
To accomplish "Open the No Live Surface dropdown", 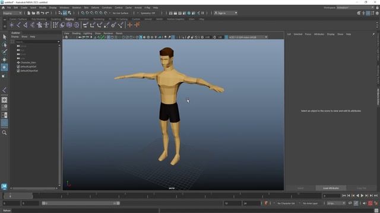I will pos(121,13).
